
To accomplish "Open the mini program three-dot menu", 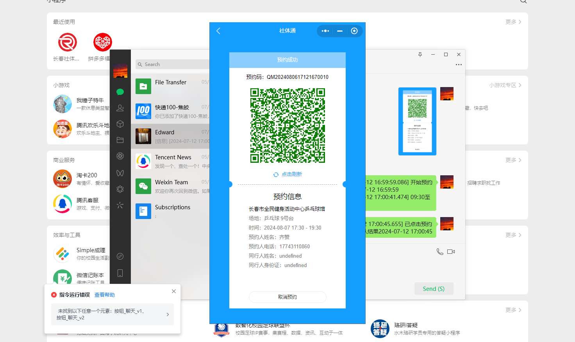I will click(x=325, y=31).
